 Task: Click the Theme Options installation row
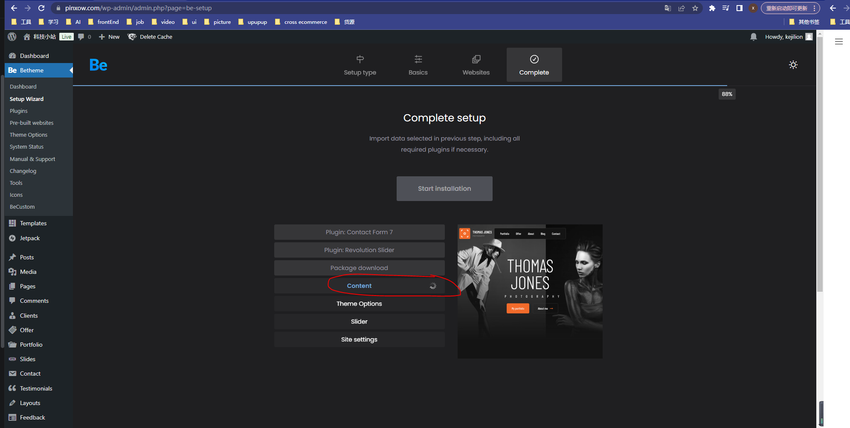359,304
